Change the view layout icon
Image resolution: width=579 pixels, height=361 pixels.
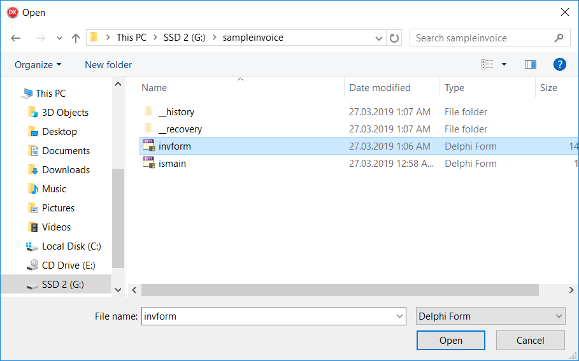point(487,64)
